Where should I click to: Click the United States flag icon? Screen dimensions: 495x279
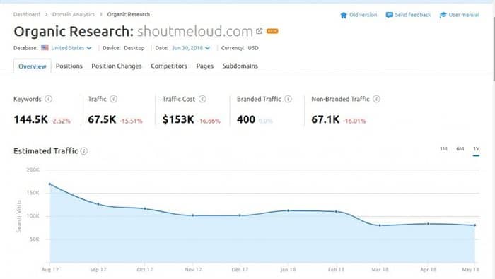coord(45,48)
